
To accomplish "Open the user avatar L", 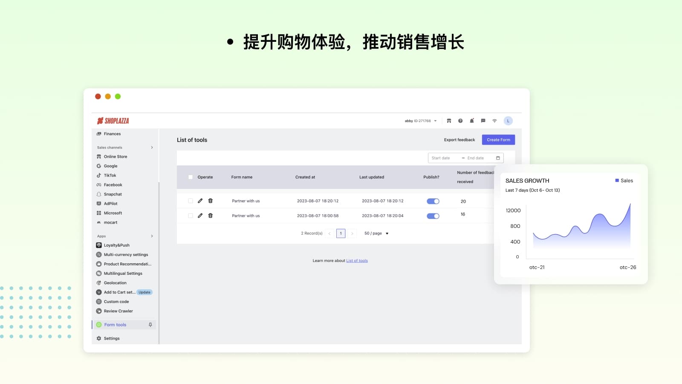I will (x=508, y=121).
